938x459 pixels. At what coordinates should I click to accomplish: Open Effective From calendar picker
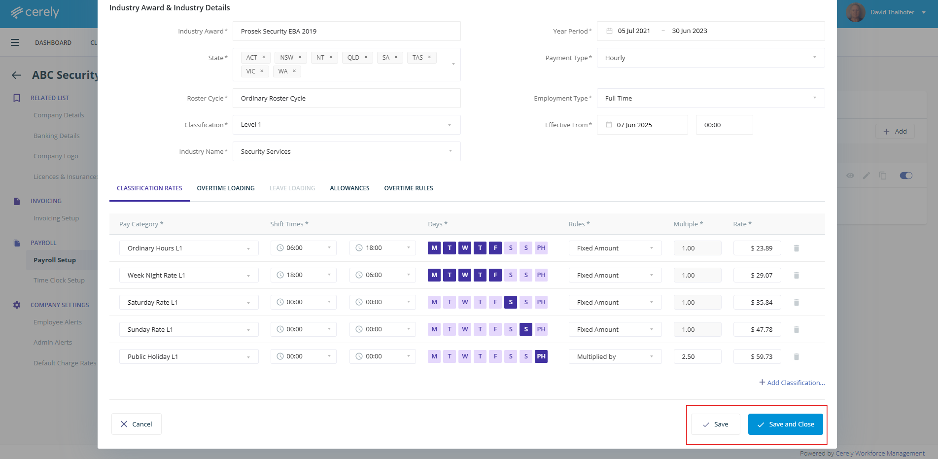[x=609, y=125]
